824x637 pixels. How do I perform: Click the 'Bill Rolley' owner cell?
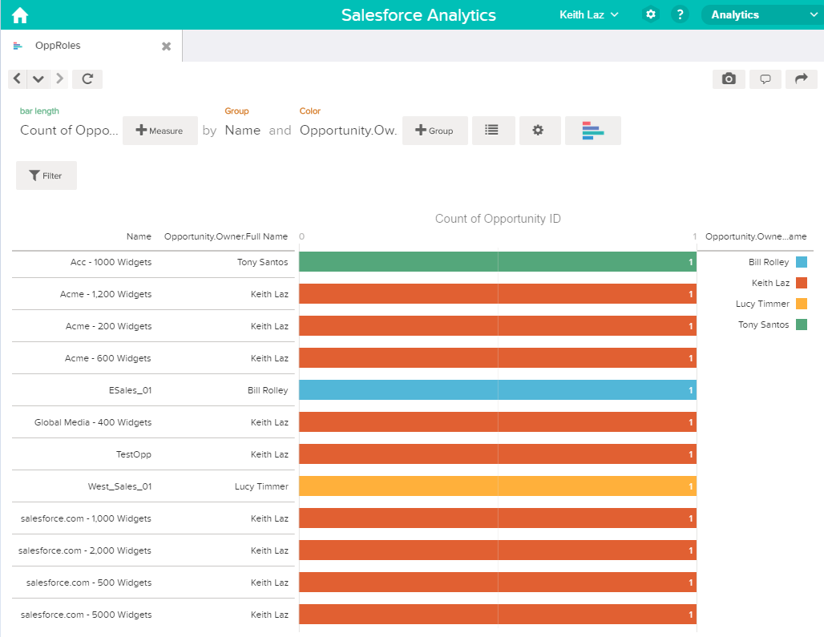tap(268, 390)
